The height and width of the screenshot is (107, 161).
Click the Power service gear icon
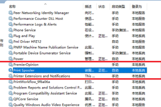click(10, 59)
